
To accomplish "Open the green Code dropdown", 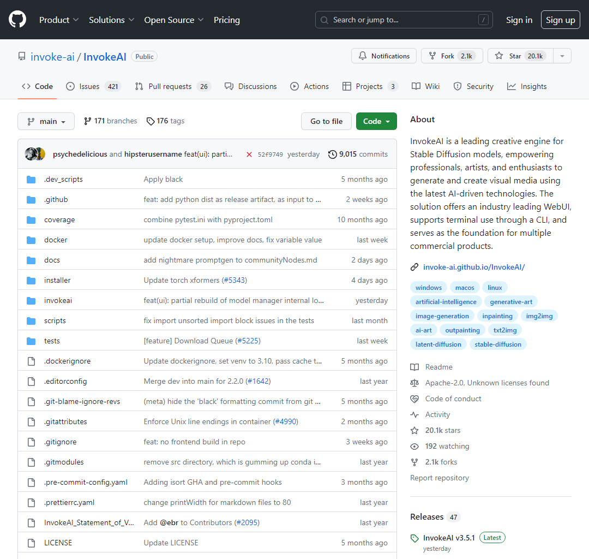I will [376, 121].
